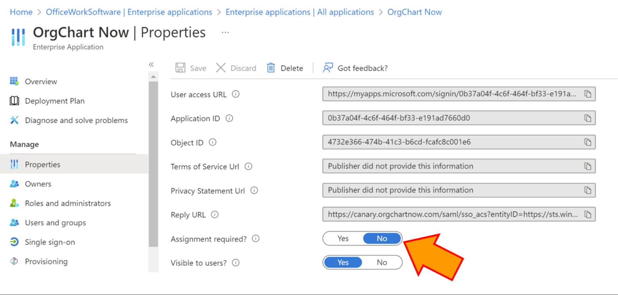Open OfficeWorkSoftware Enterprise applications breadcrumb
Viewport: 618px width, 295px height.
129,12
